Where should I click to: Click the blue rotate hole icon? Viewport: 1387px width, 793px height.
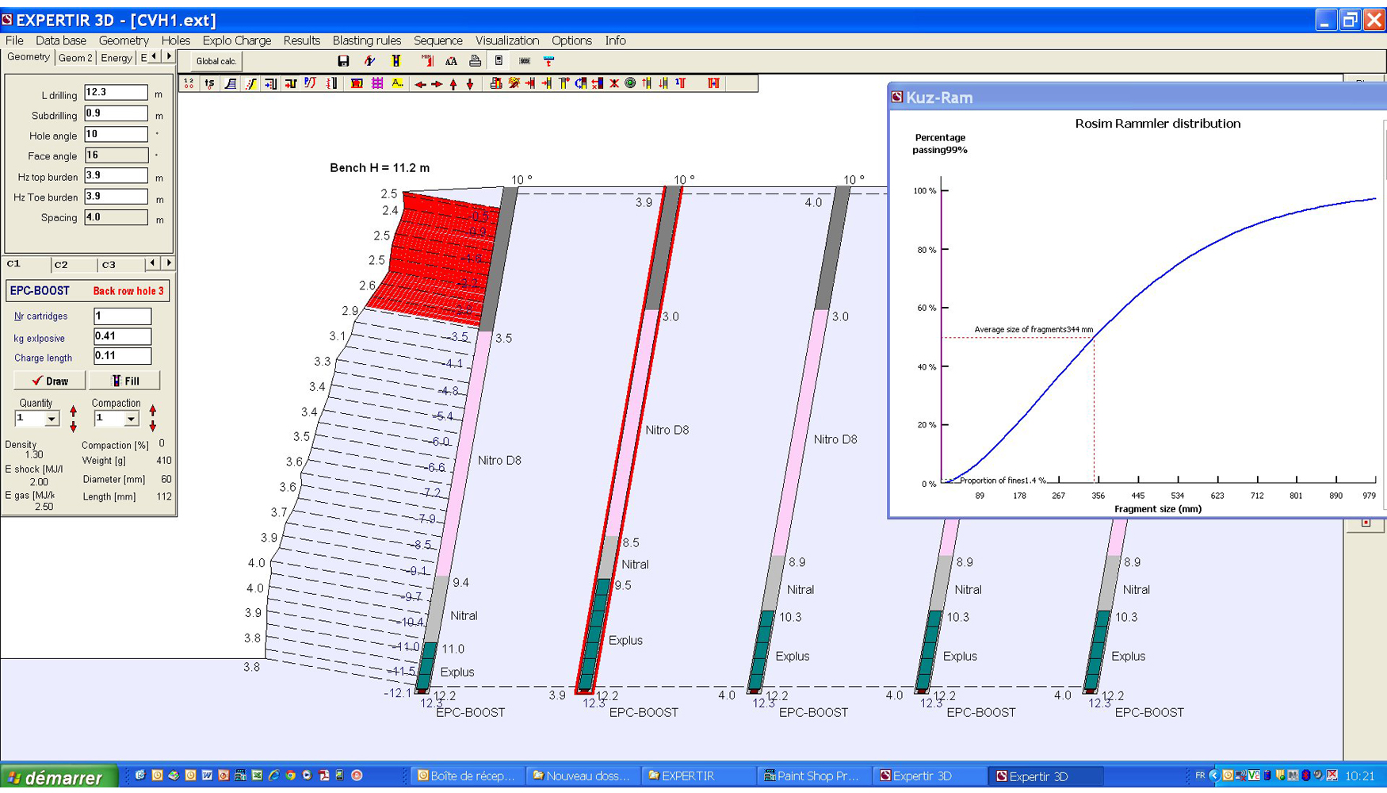tap(580, 83)
